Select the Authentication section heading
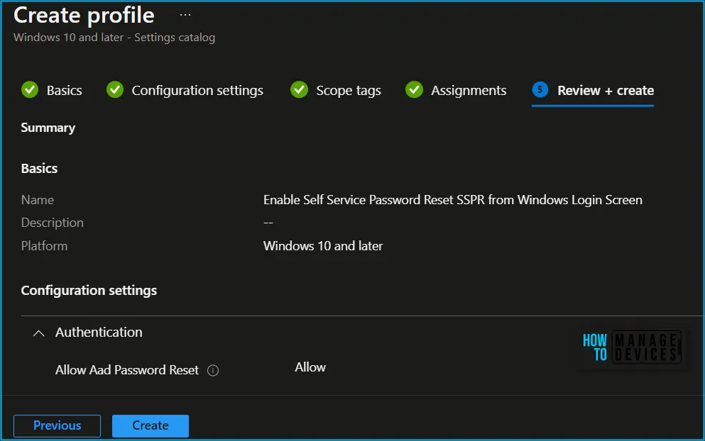This screenshot has height=441, width=705. 99,333
